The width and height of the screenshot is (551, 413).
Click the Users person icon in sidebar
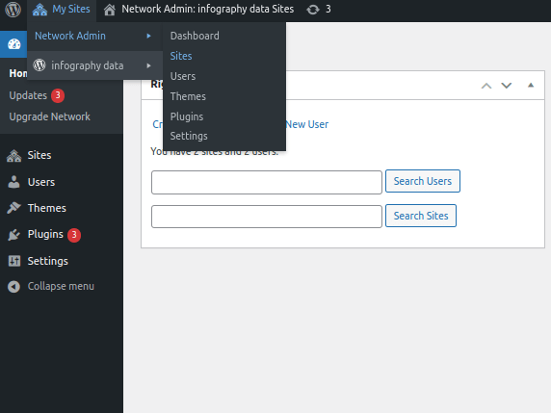coord(13,182)
